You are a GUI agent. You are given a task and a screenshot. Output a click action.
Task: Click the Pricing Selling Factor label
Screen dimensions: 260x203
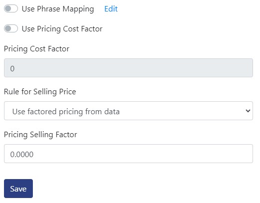pos(40,135)
